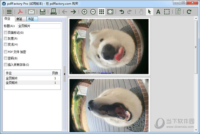Go to the next page with right arrow
Viewport: 200px width, 134px height.
click(73, 12)
